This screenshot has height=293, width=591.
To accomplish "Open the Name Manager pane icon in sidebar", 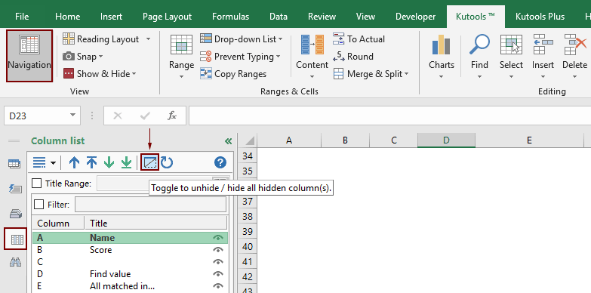I will coord(15,214).
